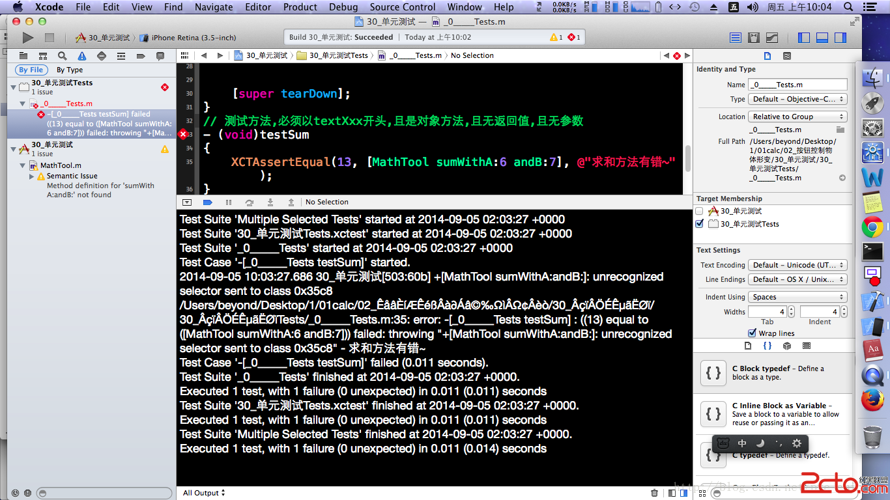This screenshot has height=500, width=890.
Task: Toggle breakpoints in the debug bar
Action: [208, 202]
